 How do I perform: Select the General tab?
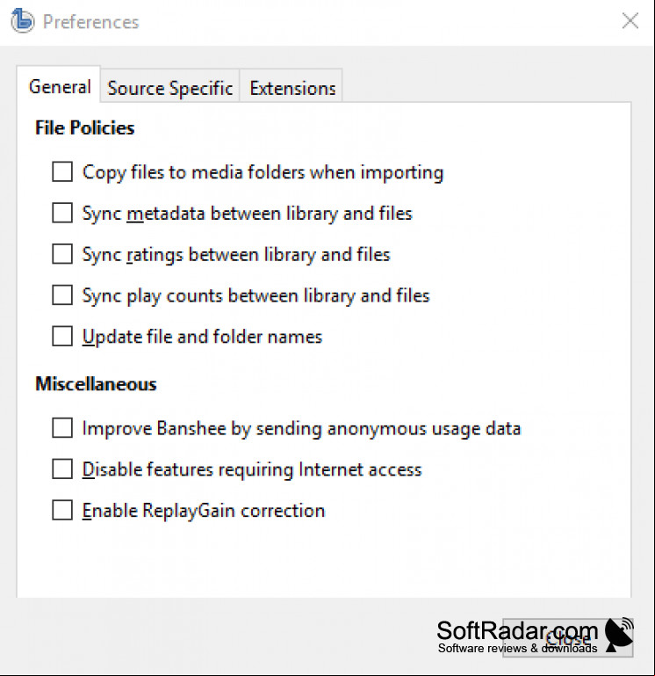click(59, 86)
